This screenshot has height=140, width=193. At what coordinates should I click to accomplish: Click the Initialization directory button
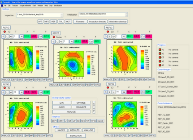(x=117, y=21)
